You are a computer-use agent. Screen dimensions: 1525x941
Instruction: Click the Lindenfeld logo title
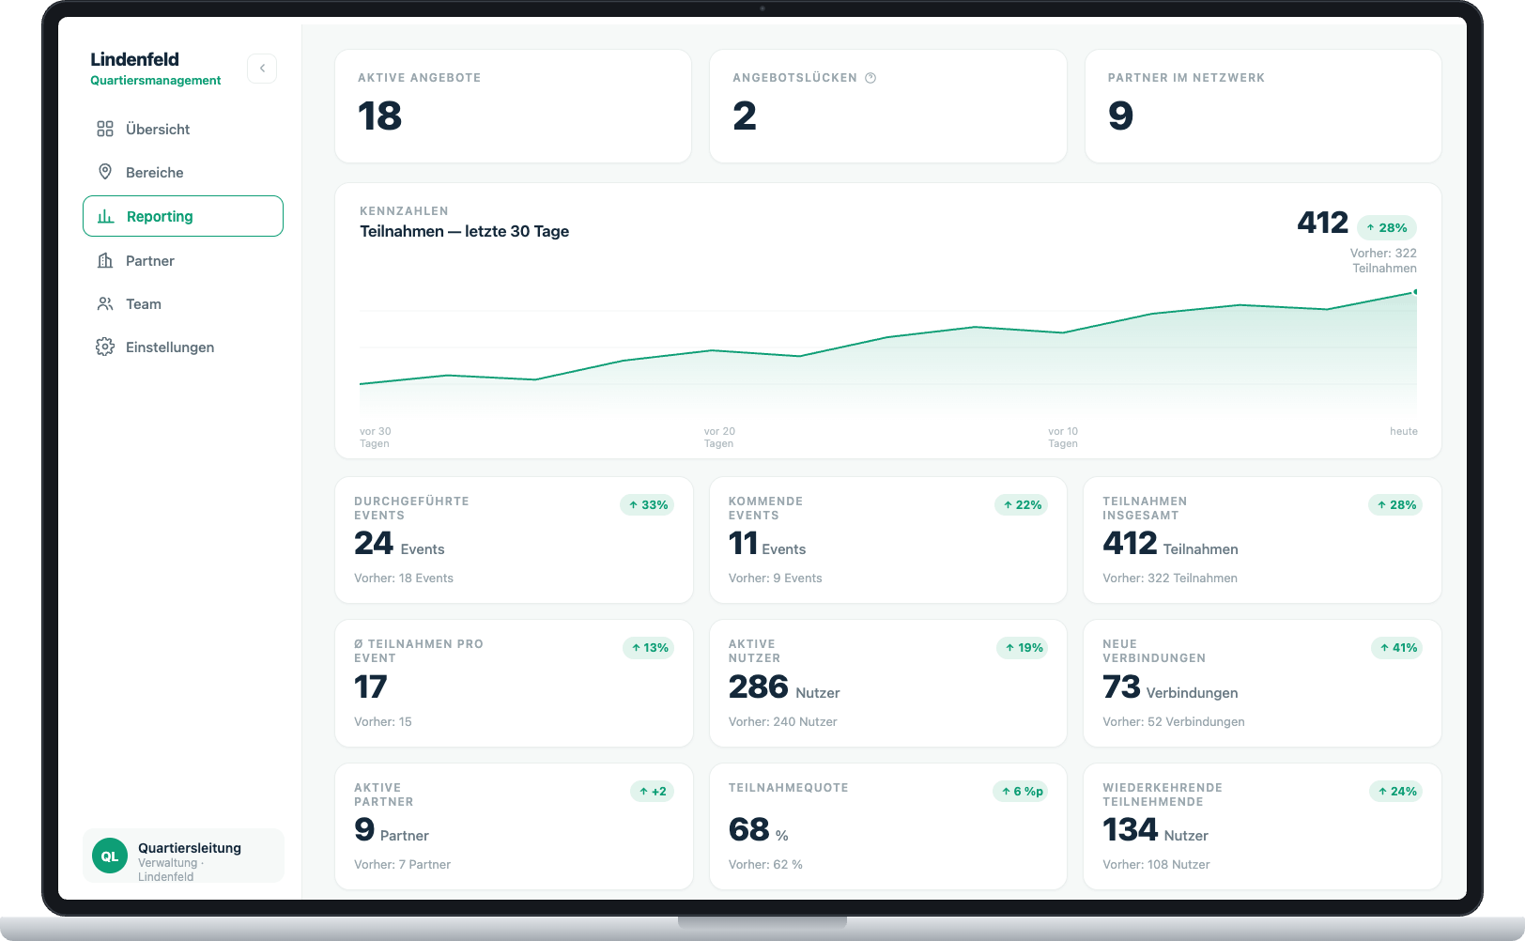click(x=134, y=59)
